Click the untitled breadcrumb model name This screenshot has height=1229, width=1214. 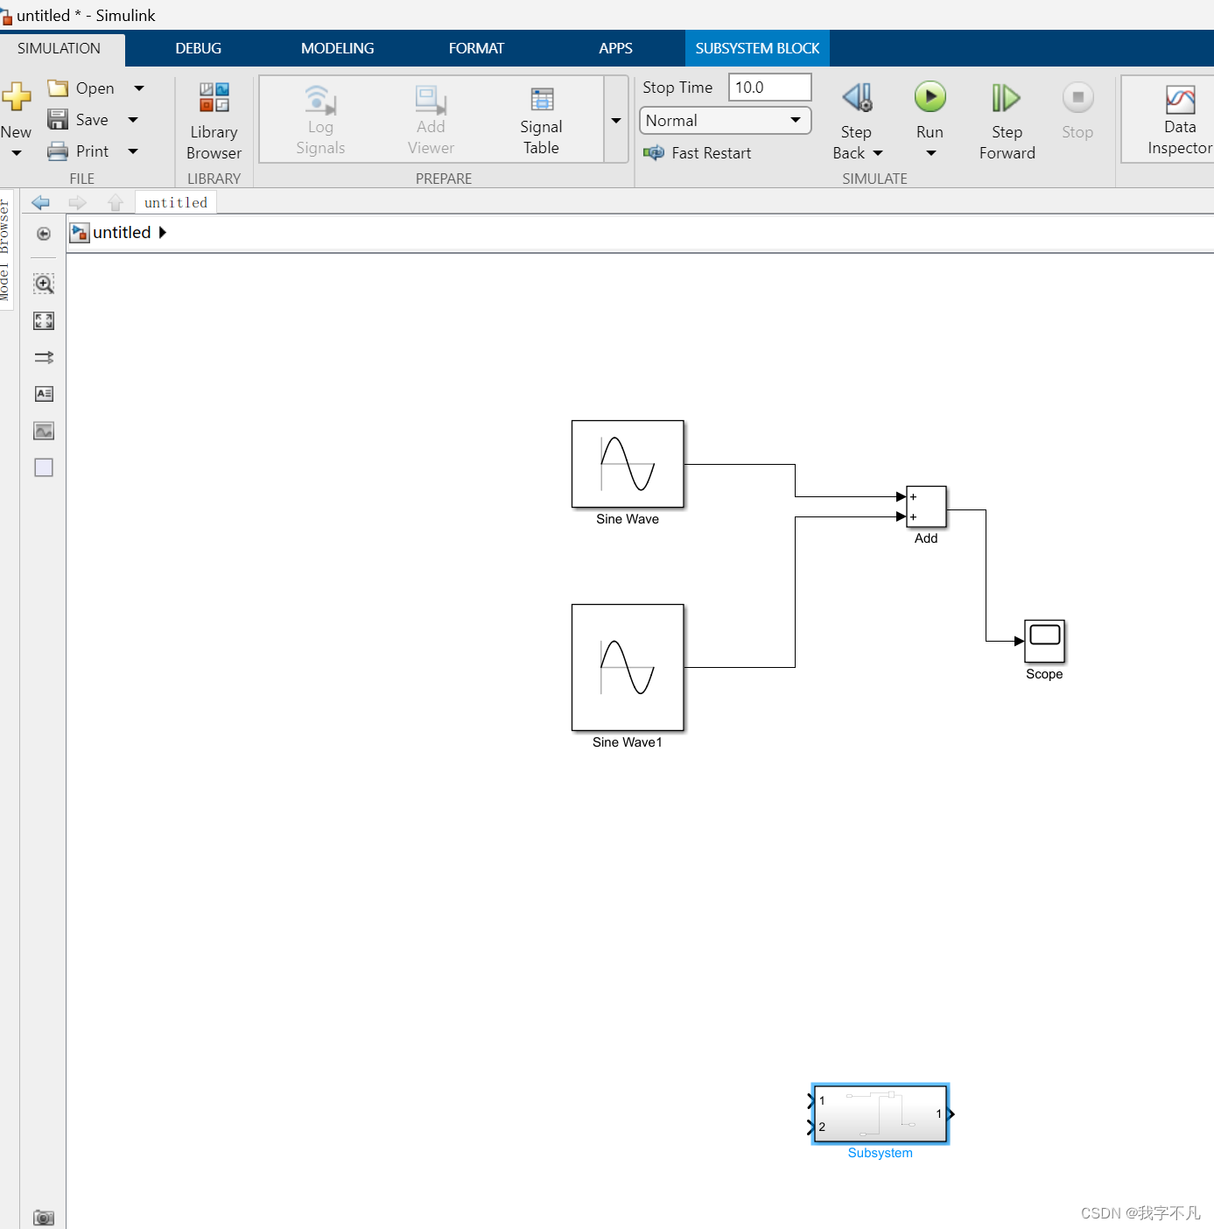point(122,233)
